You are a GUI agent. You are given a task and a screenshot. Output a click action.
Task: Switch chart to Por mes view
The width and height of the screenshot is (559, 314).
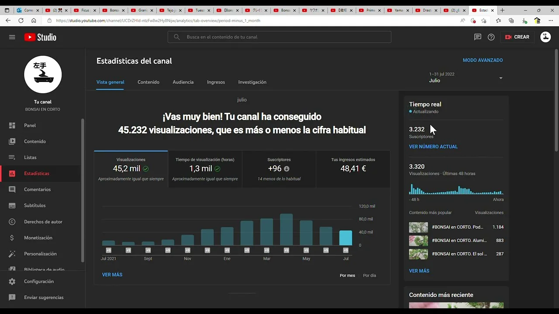coord(347,276)
